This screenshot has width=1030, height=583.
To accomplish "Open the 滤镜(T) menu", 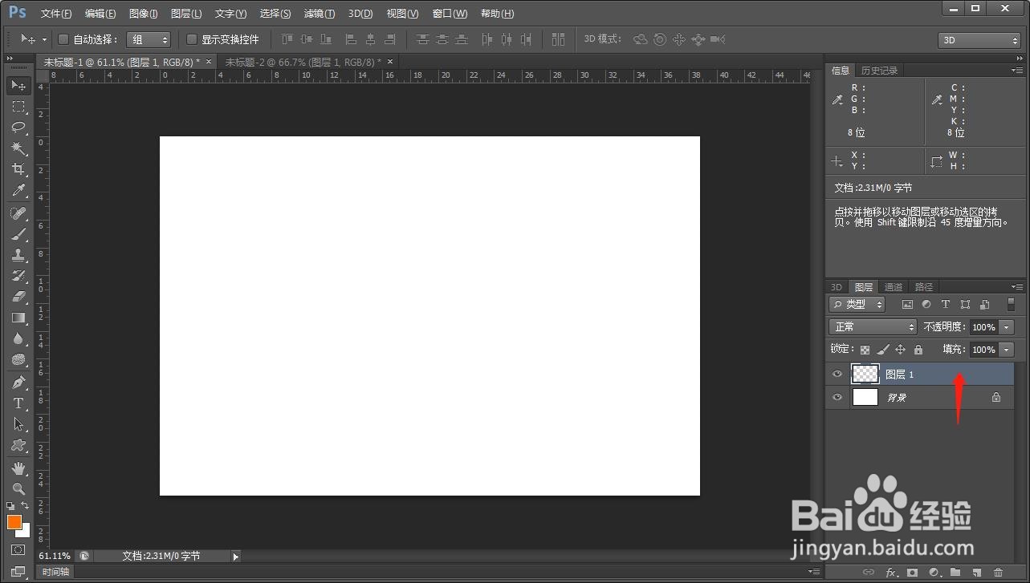I will [x=320, y=14].
